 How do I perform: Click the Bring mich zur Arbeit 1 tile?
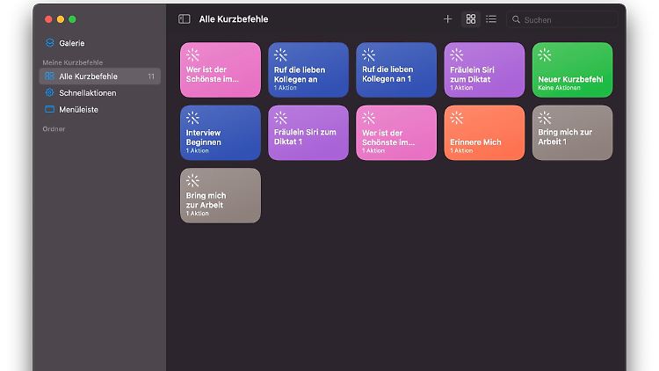[x=572, y=133]
